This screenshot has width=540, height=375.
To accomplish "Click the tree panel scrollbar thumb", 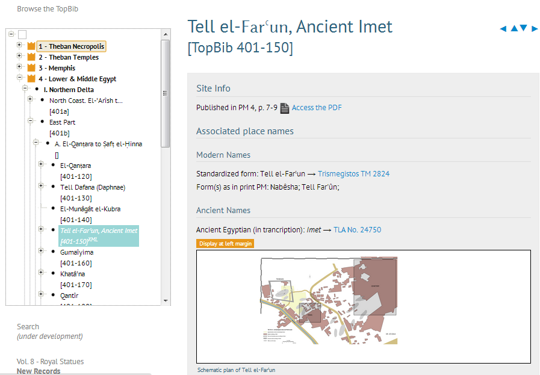I will click(x=166, y=93).
